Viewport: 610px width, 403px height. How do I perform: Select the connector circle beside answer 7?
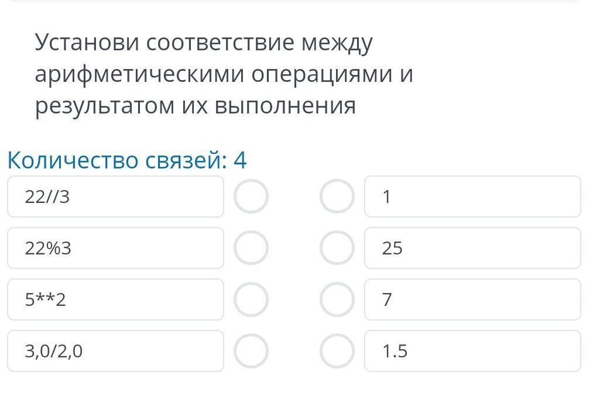point(337,299)
